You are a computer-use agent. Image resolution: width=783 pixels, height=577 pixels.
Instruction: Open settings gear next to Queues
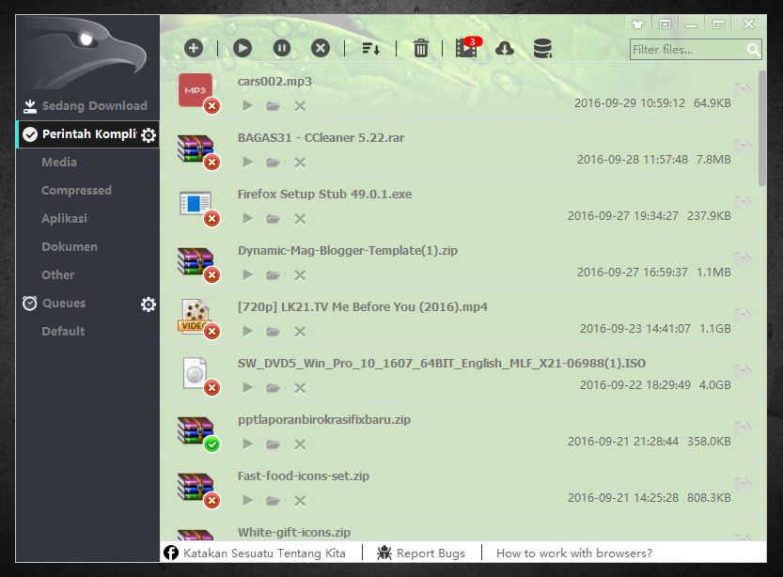coord(149,304)
